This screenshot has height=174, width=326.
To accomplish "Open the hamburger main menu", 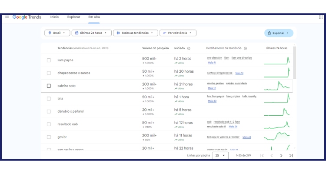I will 7,17.
